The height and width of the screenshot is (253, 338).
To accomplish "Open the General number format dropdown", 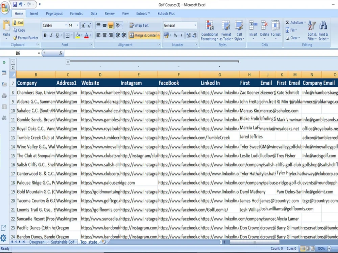I will 195,25.
